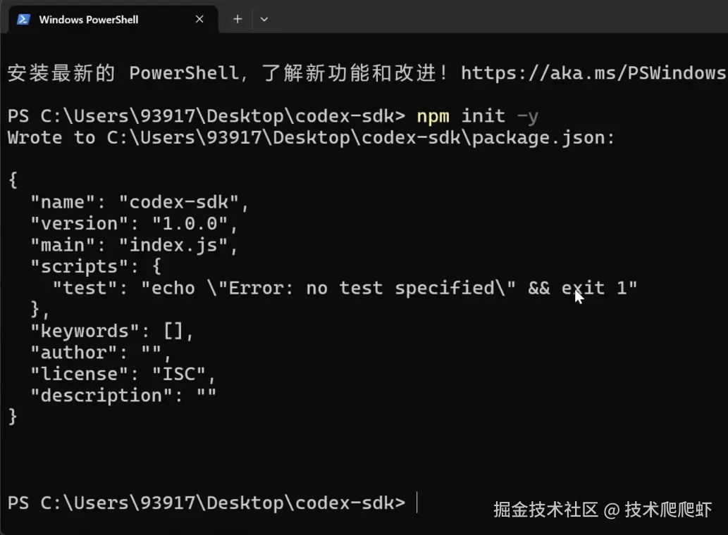Click the "version": "1.0.0" line
728x535 pixels.
[x=134, y=223]
